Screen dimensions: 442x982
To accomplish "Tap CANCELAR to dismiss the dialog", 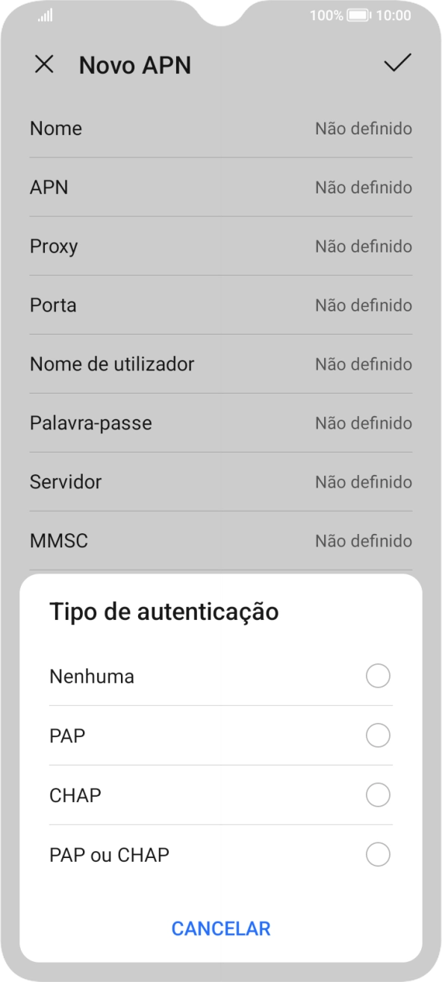I will pos(221,928).
